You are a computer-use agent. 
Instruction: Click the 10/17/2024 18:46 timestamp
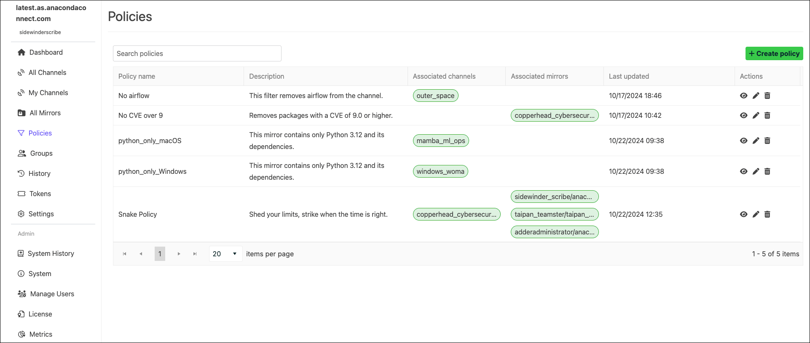635,96
